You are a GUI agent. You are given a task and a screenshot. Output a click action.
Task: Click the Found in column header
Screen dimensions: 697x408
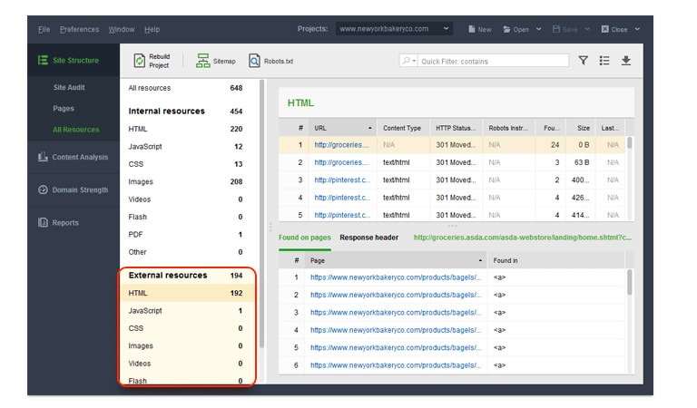(556, 260)
